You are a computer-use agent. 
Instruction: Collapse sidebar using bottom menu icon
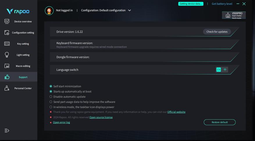pyautogui.click(x=7, y=131)
